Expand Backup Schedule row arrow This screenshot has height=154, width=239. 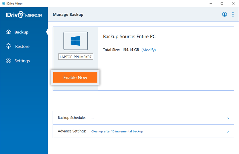point(228,118)
